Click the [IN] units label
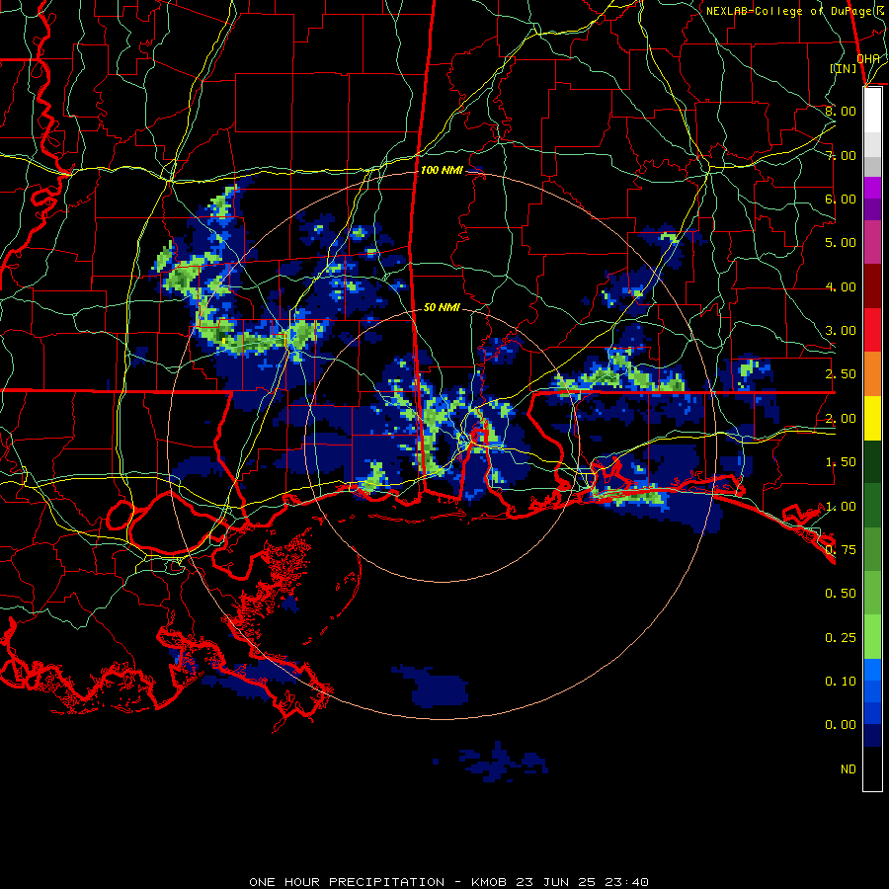 point(844,68)
